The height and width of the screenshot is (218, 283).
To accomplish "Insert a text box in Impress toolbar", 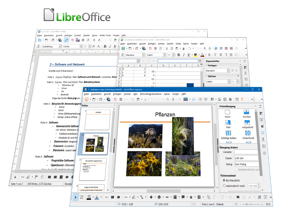I will coord(237,99).
